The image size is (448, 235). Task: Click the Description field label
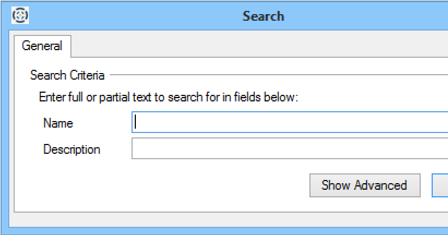[71, 149]
